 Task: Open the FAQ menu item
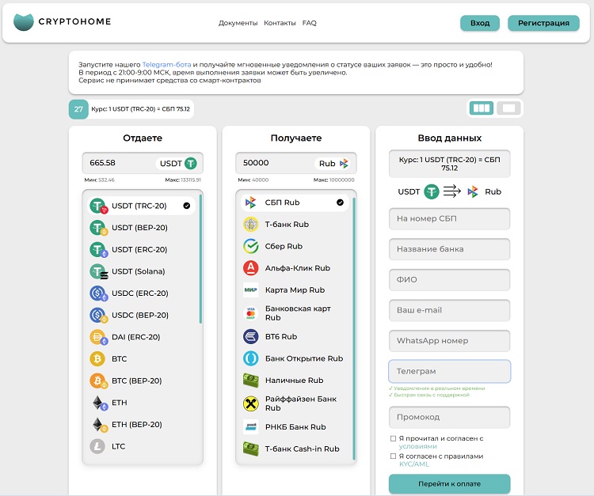309,23
